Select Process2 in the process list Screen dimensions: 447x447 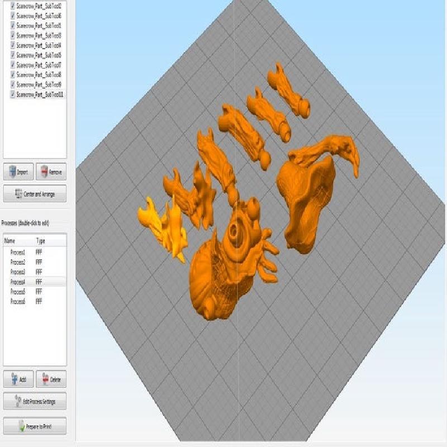[x=35, y=262]
